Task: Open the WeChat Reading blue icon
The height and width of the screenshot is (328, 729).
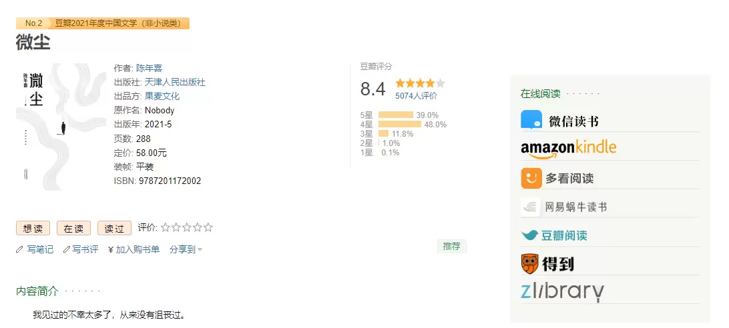Action: (x=531, y=120)
